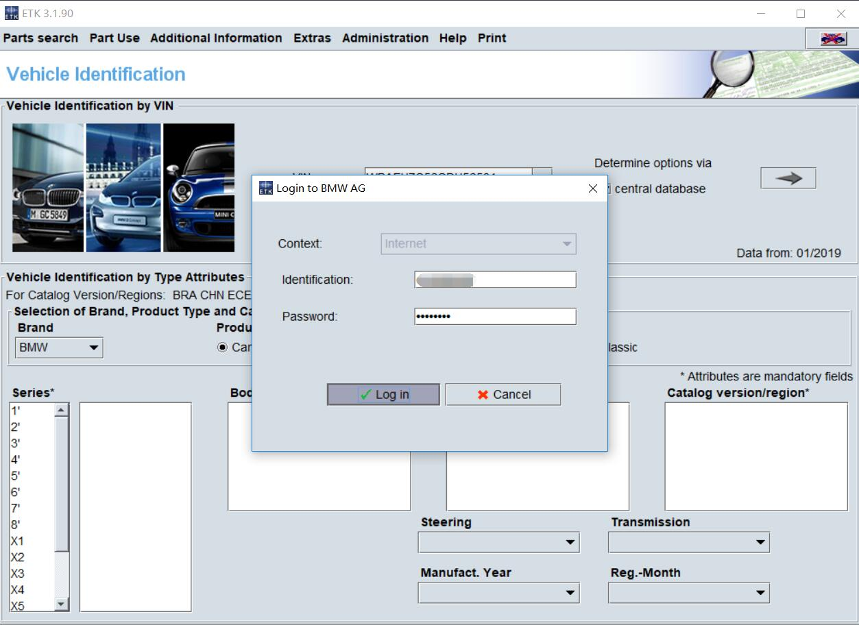
Task: Click the Cancel button in login dialog
Action: point(503,394)
